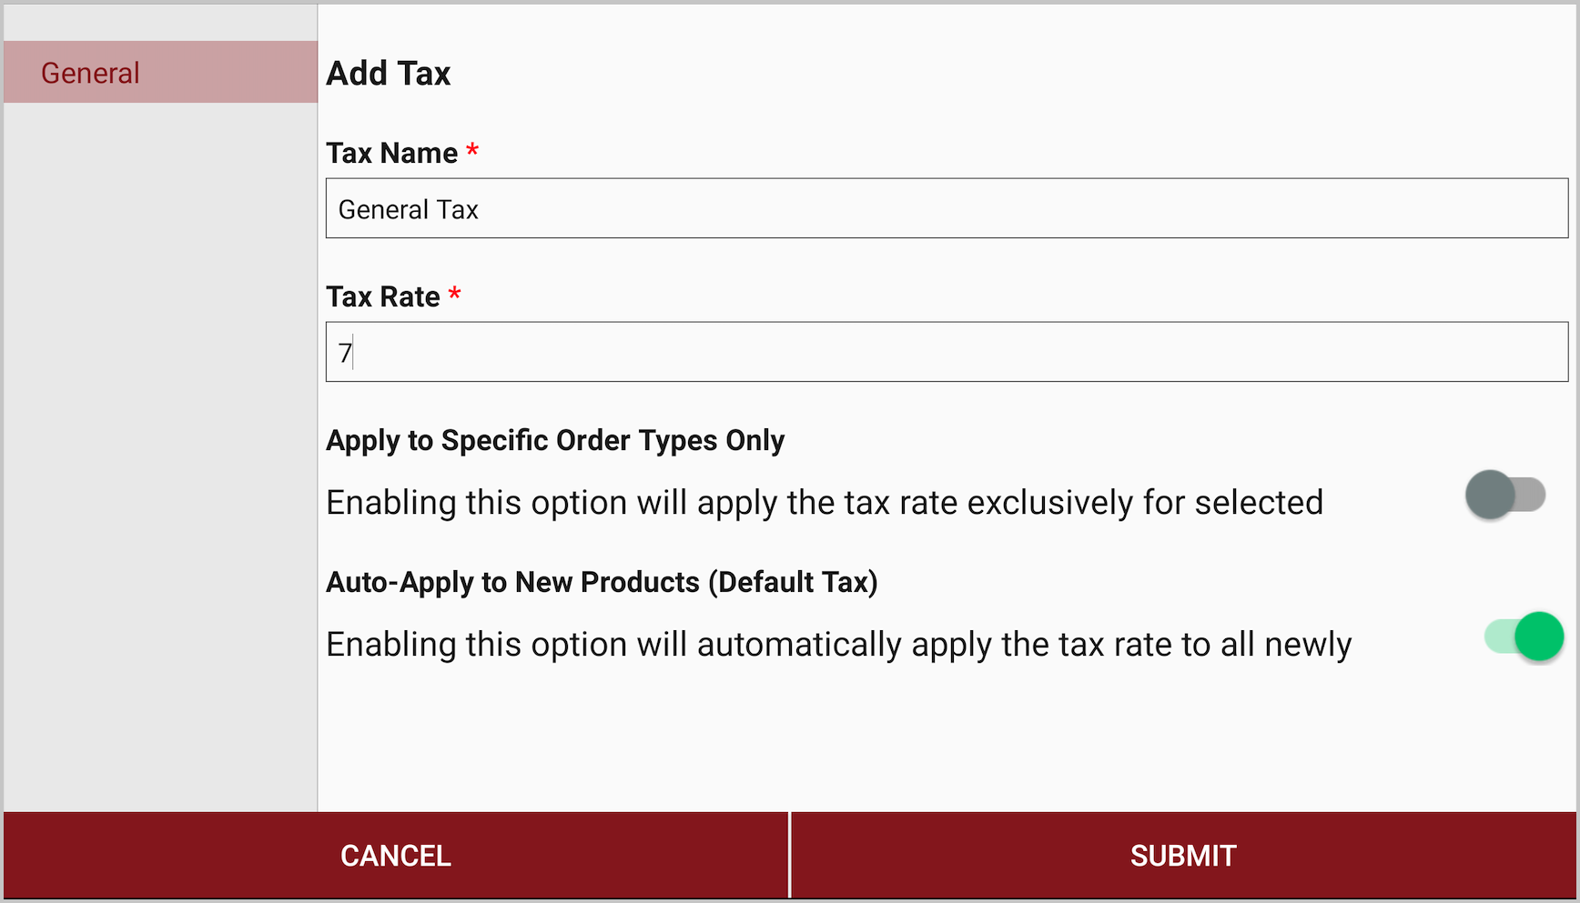Click the gray knob of the Order Types switch

1490,496
